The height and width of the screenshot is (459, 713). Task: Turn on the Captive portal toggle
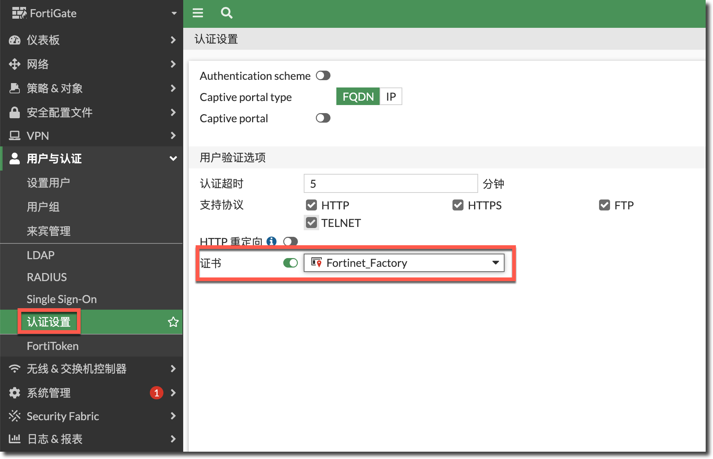pos(323,118)
